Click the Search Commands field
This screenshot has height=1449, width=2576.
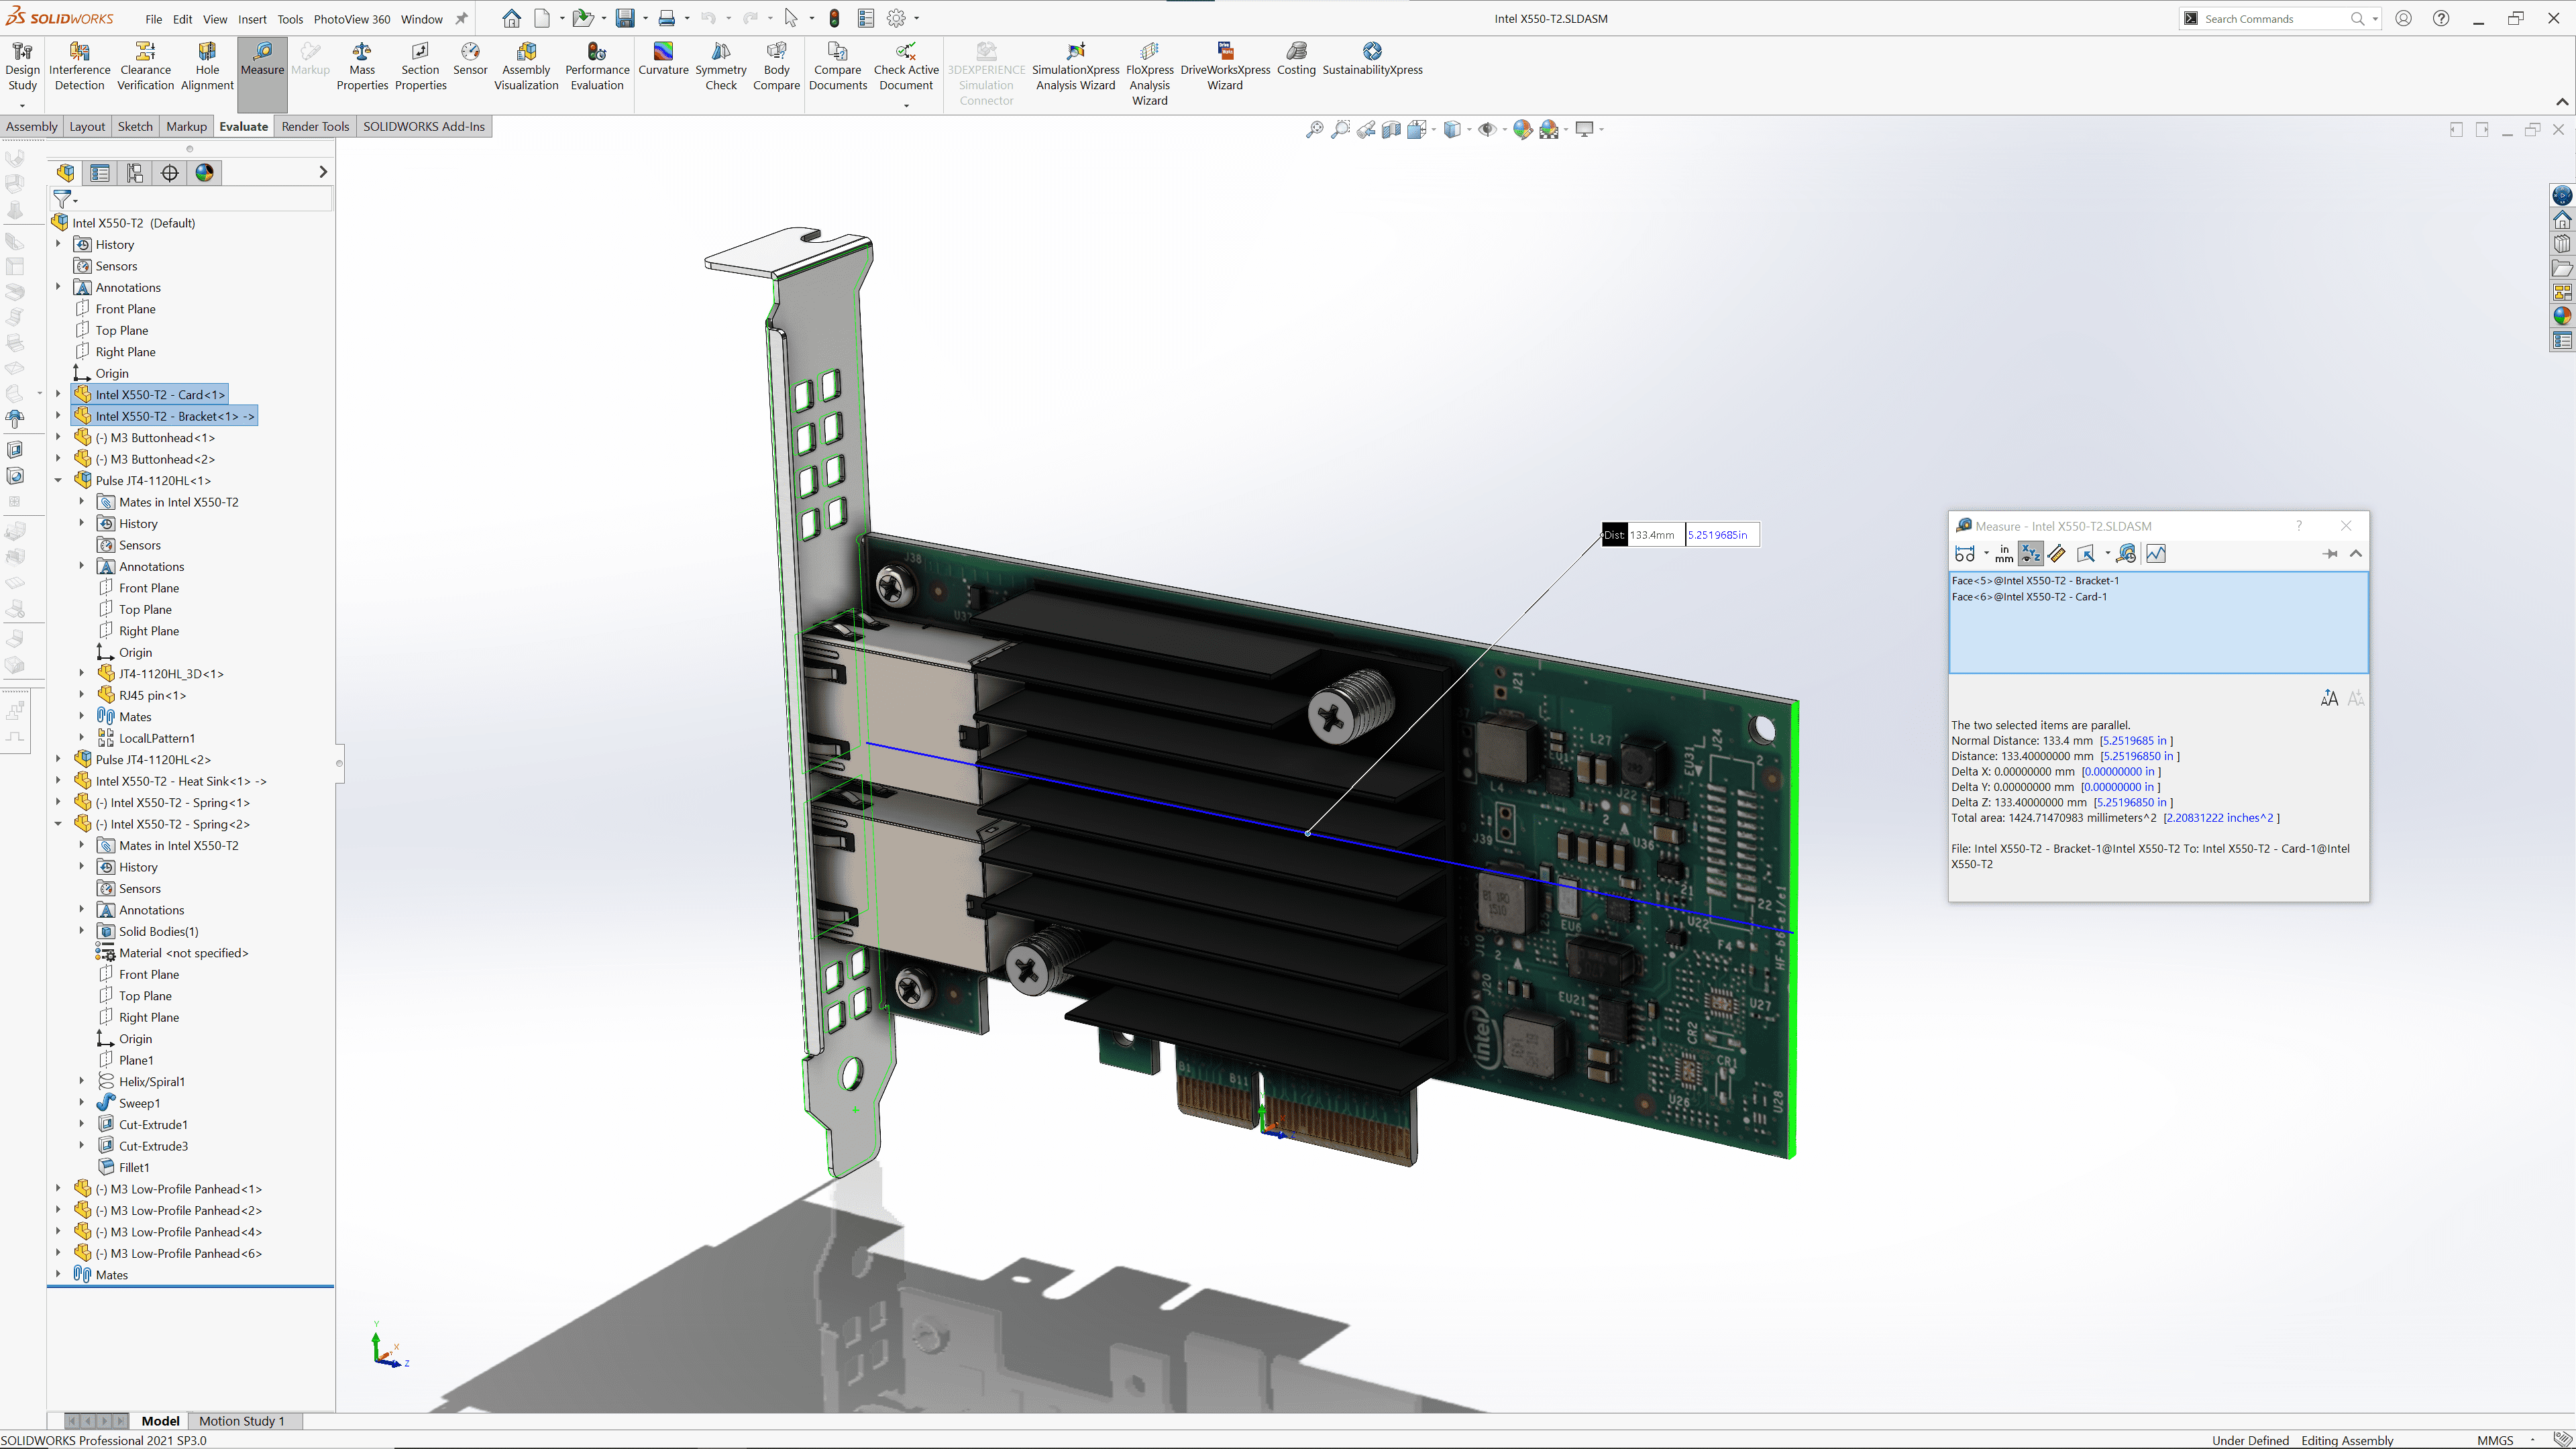click(x=2270, y=19)
